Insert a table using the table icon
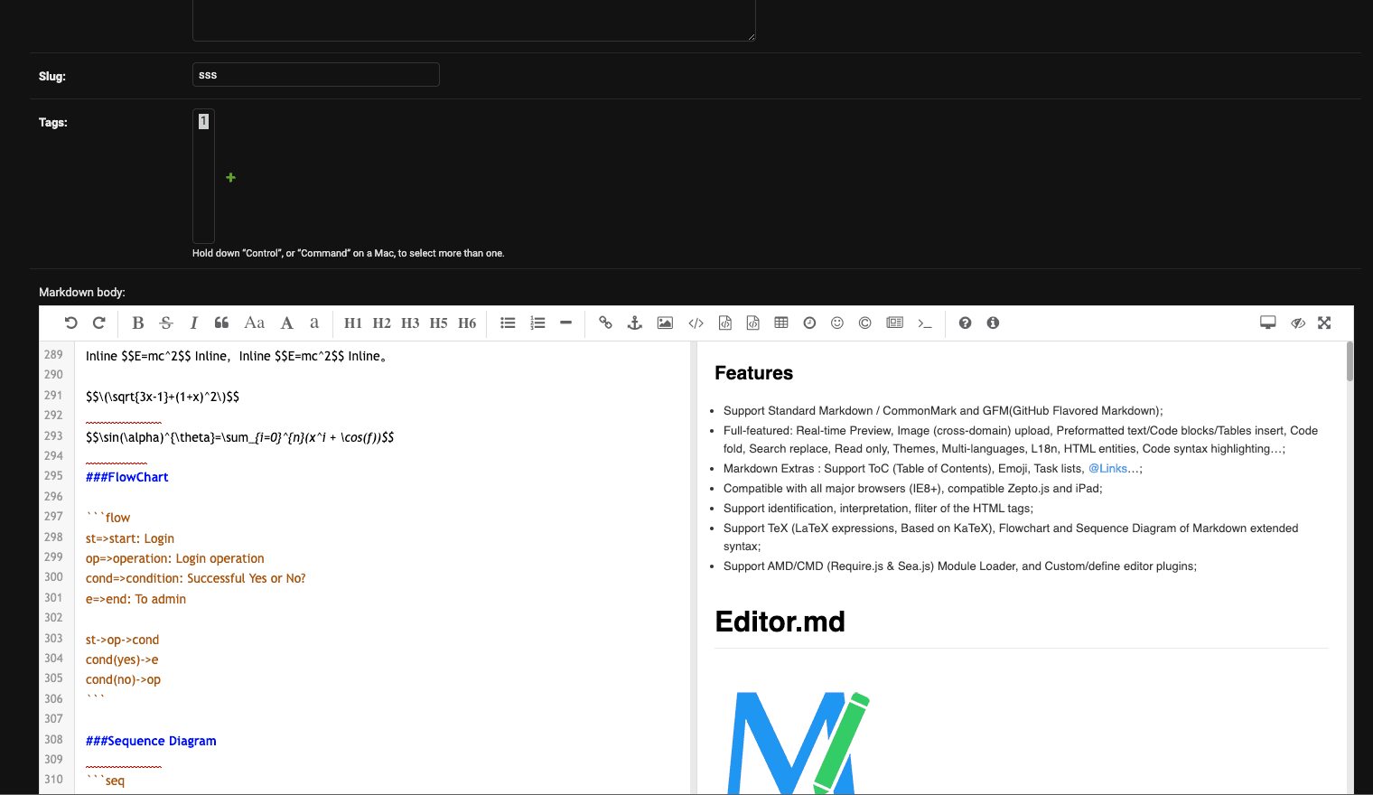 (x=781, y=323)
